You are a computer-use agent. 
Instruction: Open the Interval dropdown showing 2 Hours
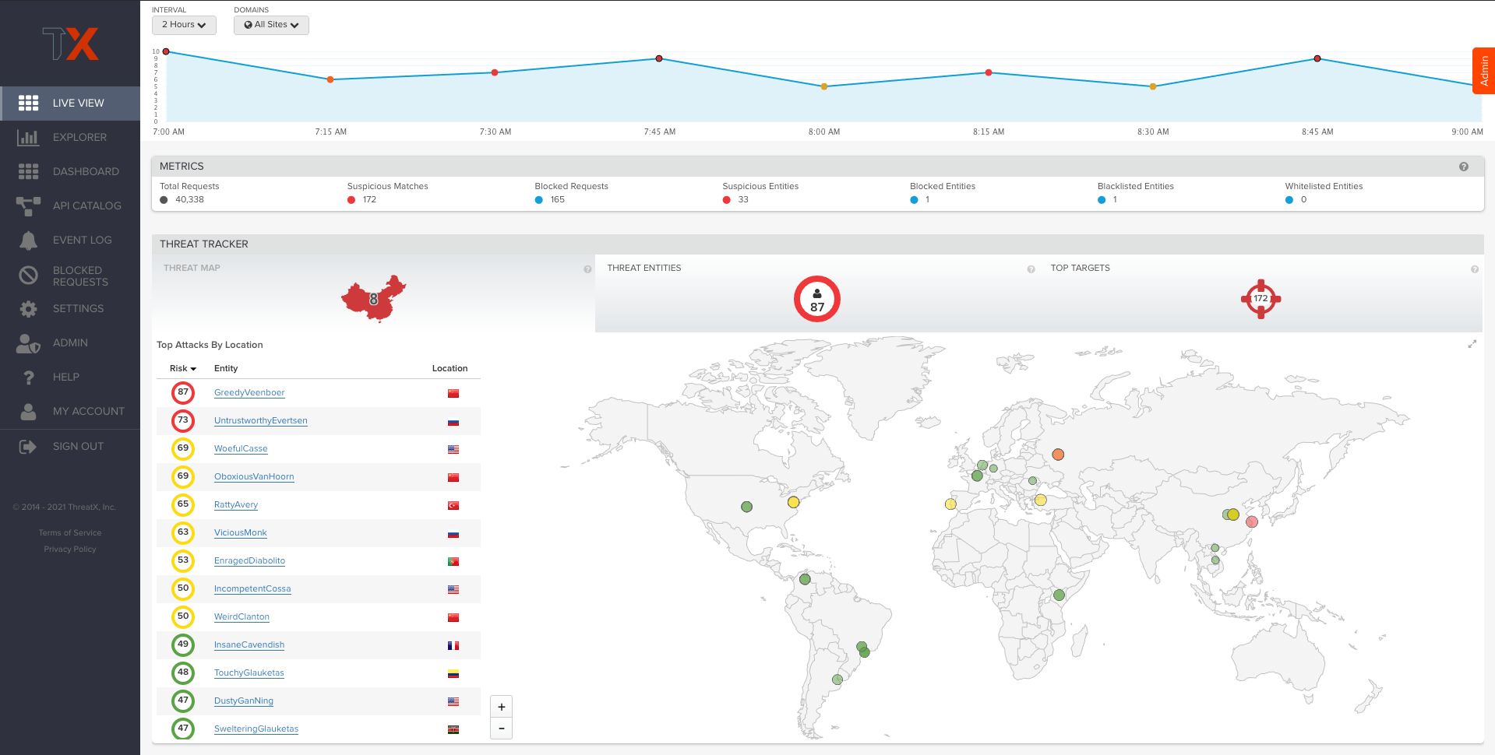point(184,25)
